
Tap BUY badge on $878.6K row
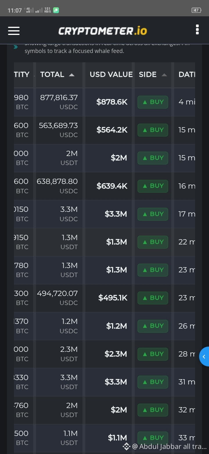[x=153, y=102]
